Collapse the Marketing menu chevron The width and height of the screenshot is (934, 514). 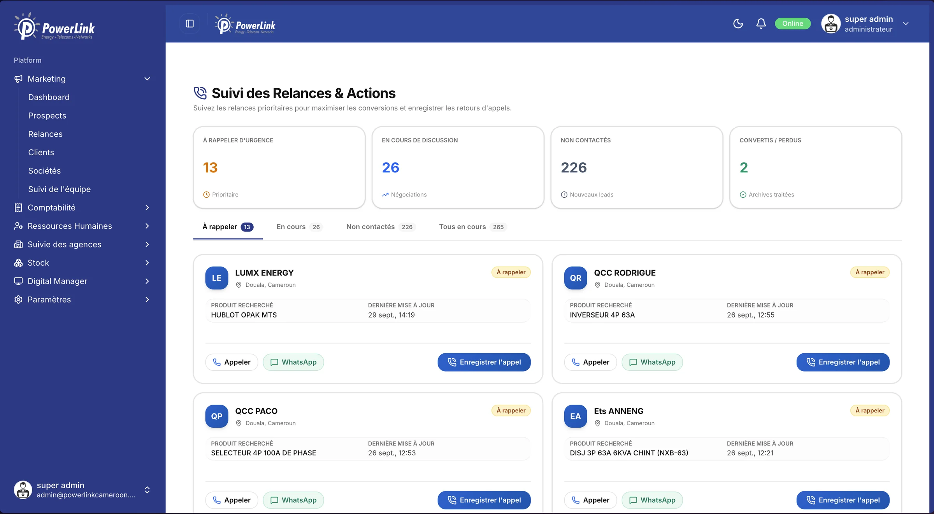[147, 79]
